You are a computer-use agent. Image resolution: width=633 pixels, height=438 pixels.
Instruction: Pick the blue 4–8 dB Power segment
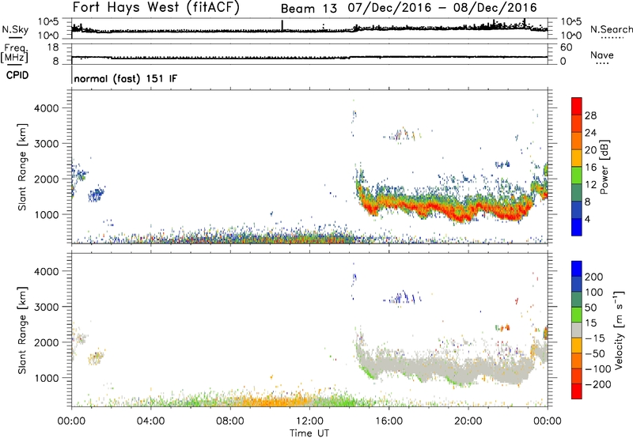click(x=577, y=210)
